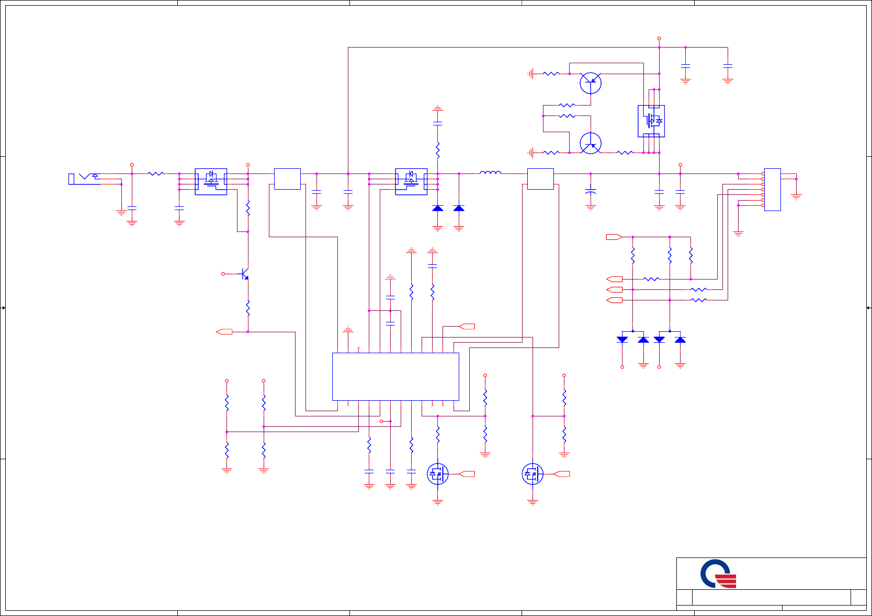Click the off-page port beside right bottom MOSFET
The image size is (872, 616).
[x=562, y=474]
